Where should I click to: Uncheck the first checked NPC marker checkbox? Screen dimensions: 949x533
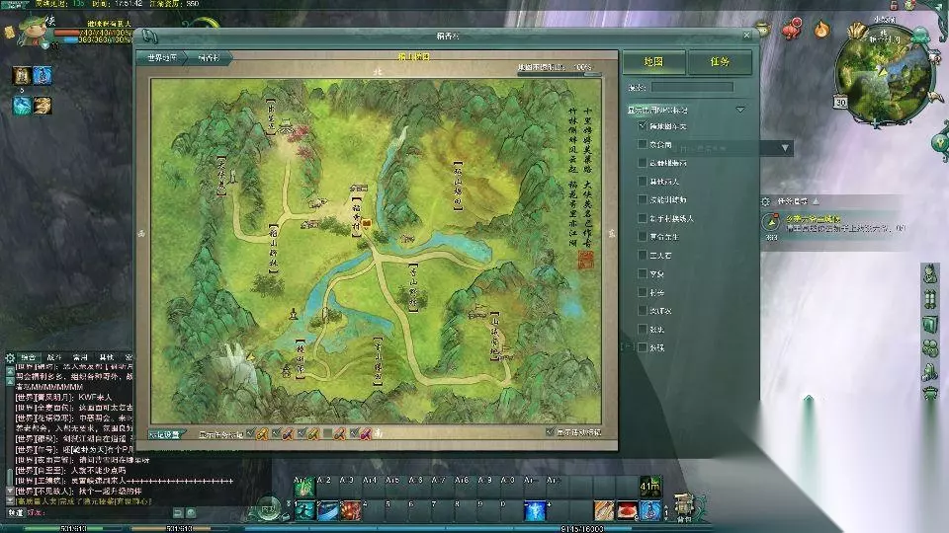click(x=643, y=126)
